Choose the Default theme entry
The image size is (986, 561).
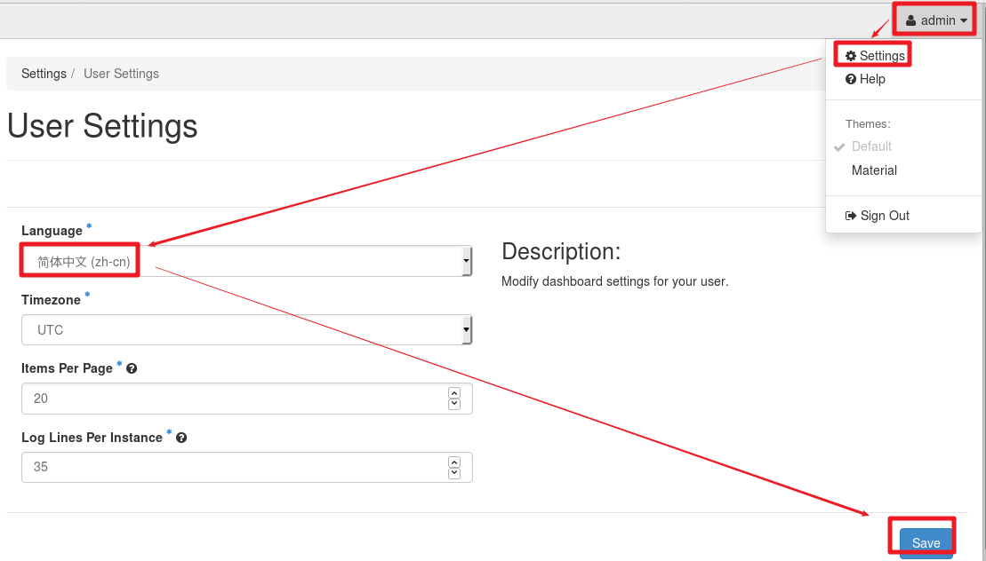tap(871, 146)
